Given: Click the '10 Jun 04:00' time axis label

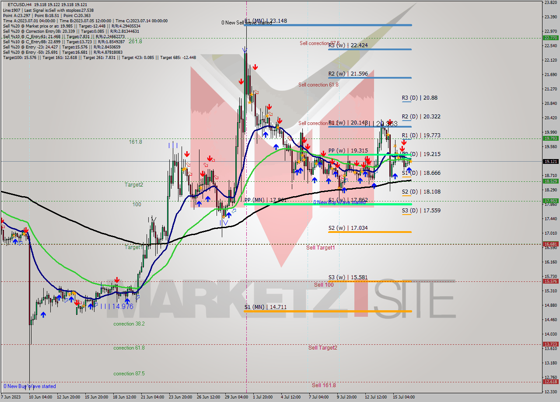Looking at the screenshot, I should [x=40, y=397].
